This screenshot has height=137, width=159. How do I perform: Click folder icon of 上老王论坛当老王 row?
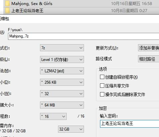coord(7,11)
